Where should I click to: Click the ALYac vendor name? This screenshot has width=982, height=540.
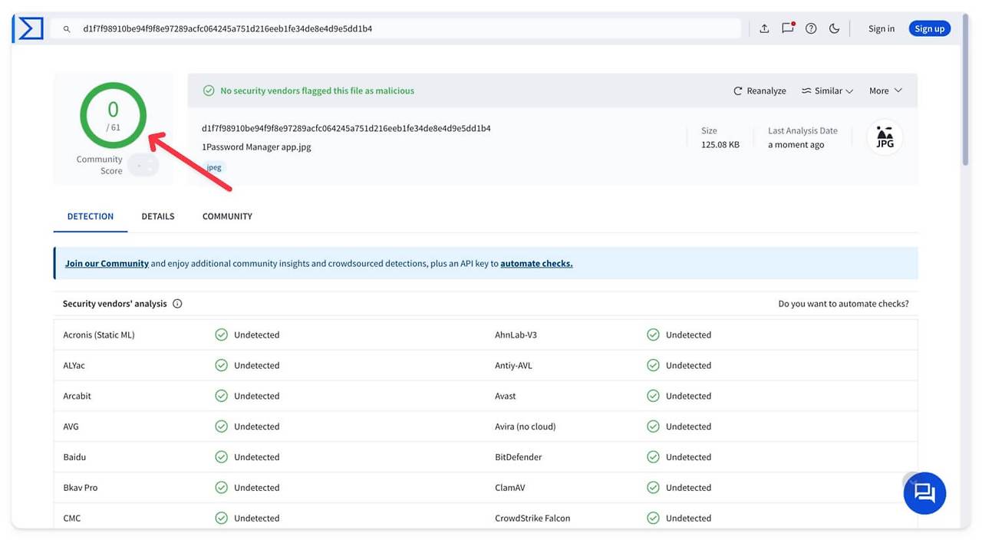click(x=74, y=365)
